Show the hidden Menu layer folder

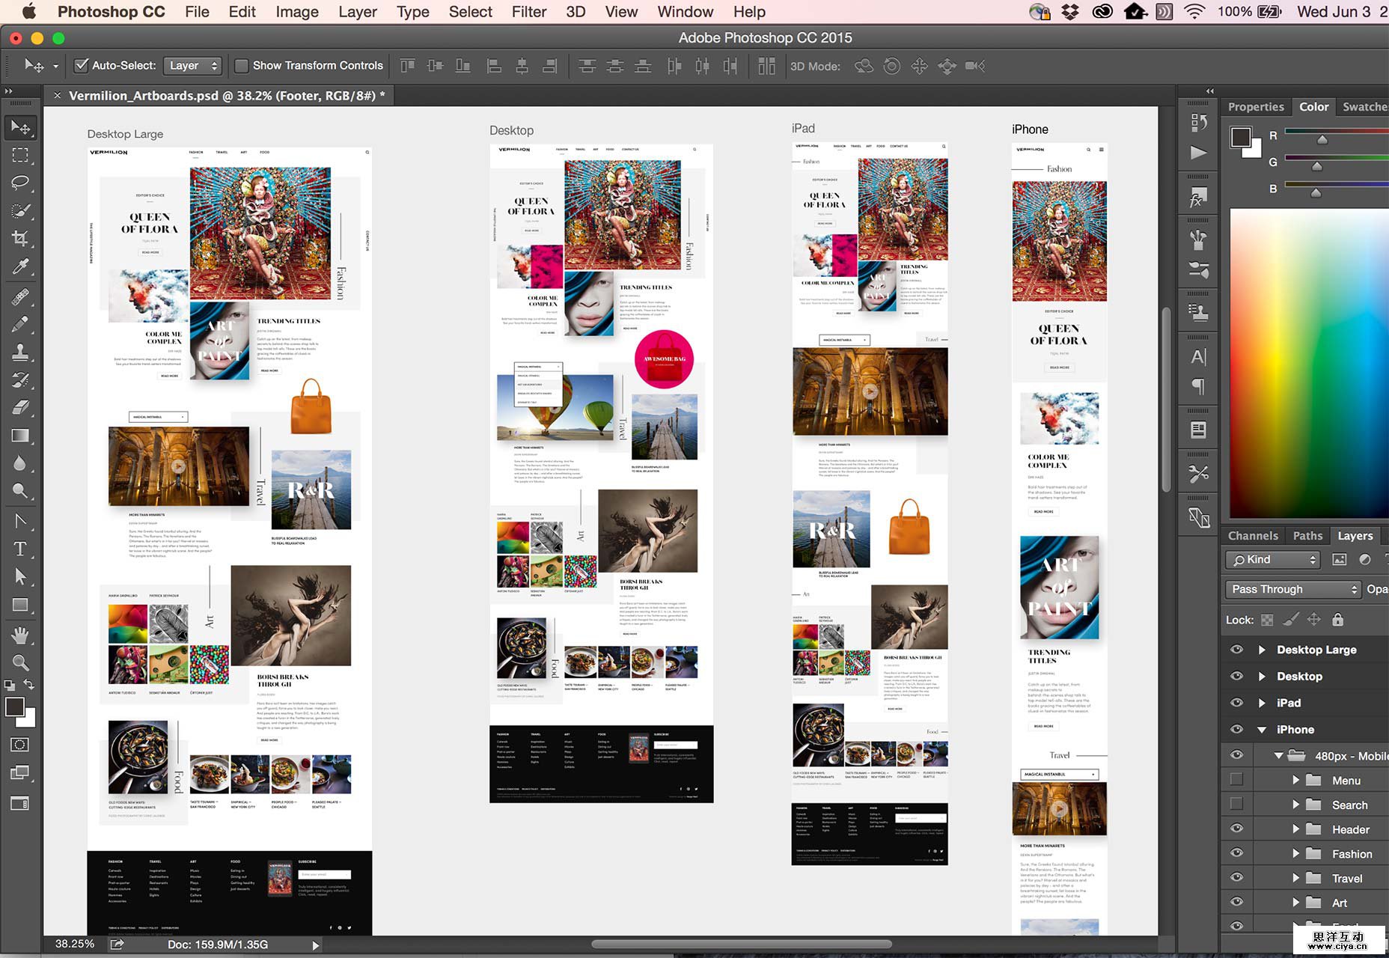click(x=1236, y=780)
